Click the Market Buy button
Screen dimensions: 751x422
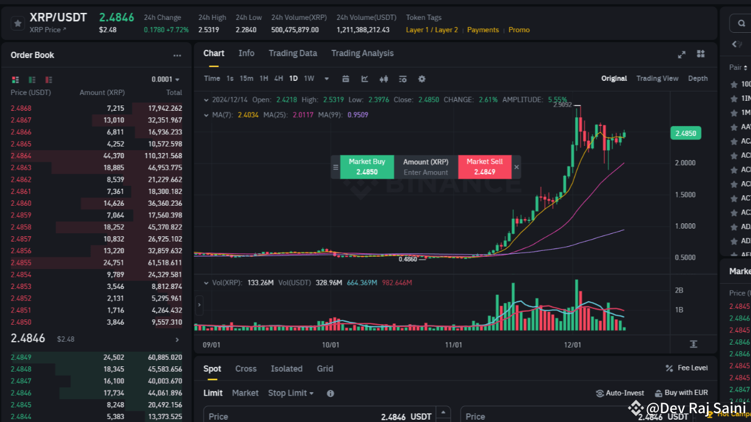coord(367,166)
